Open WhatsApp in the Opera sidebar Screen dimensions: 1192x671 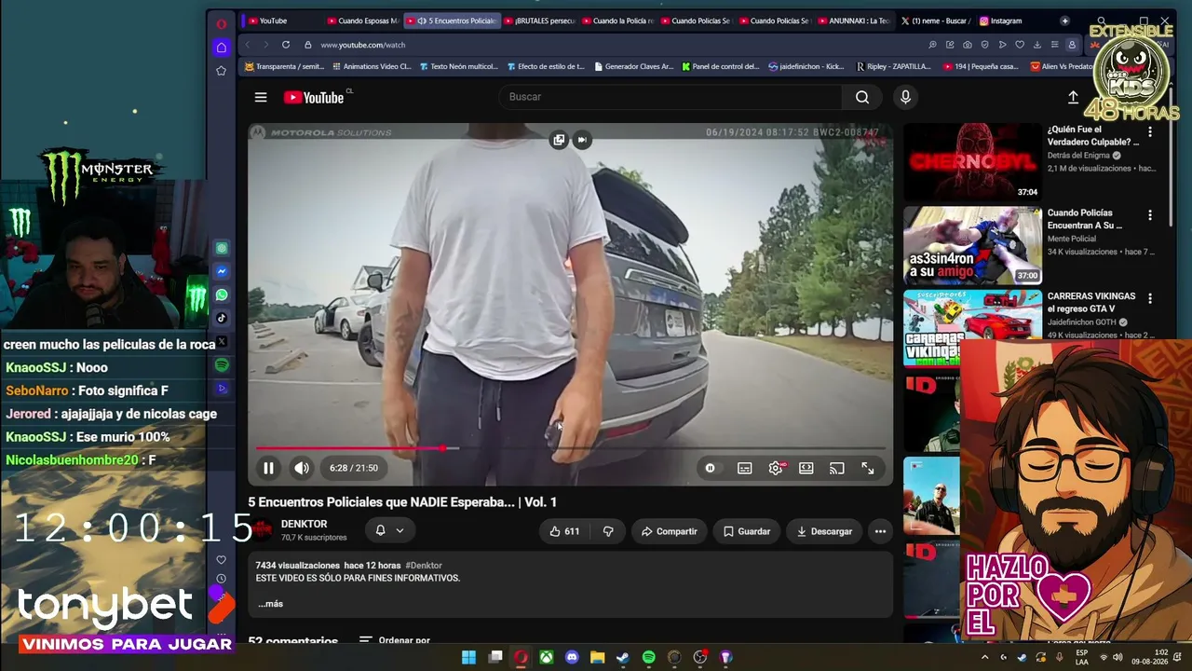[x=222, y=294]
